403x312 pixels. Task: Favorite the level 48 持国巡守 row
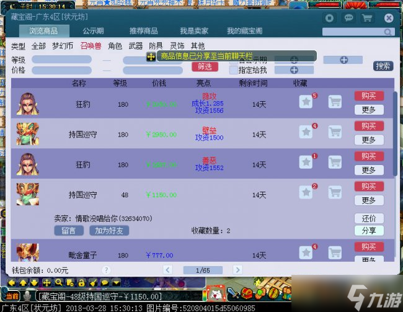pos(306,192)
